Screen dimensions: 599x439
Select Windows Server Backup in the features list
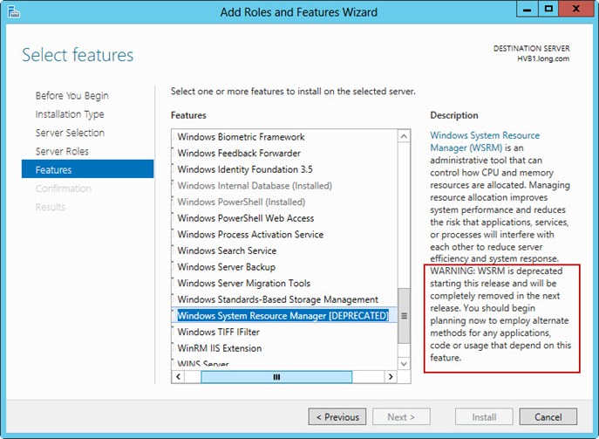tap(226, 267)
